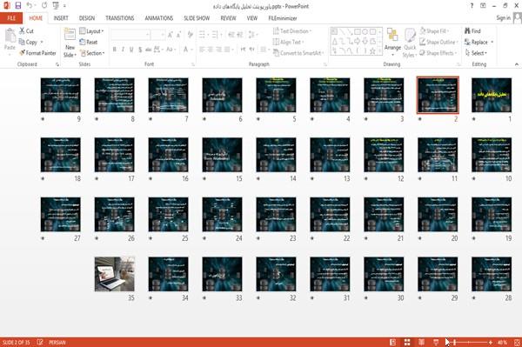
Task: Open the Find dialog
Action: coord(472,31)
